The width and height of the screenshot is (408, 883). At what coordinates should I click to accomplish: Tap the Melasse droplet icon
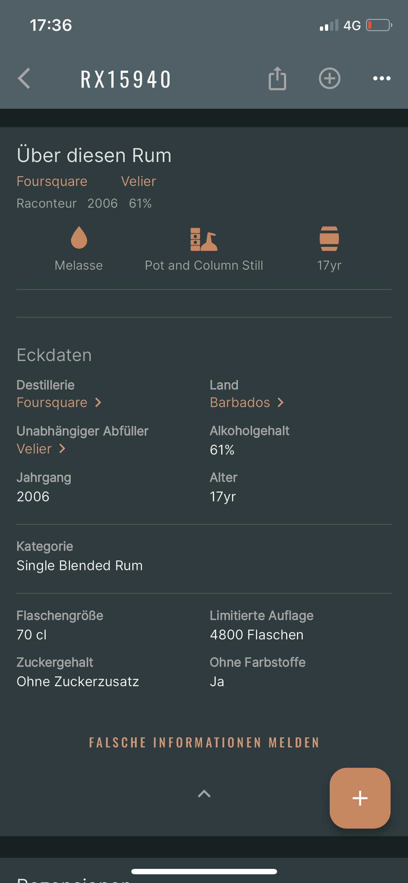point(79,238)
